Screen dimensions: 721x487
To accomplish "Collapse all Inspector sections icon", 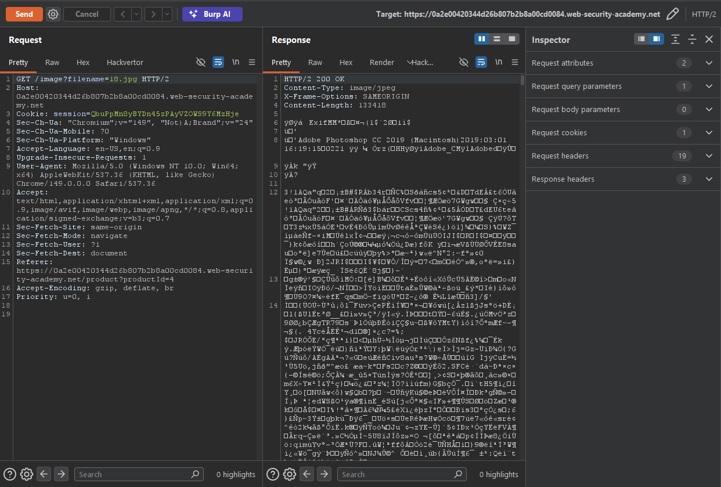I will coord(692,39).
